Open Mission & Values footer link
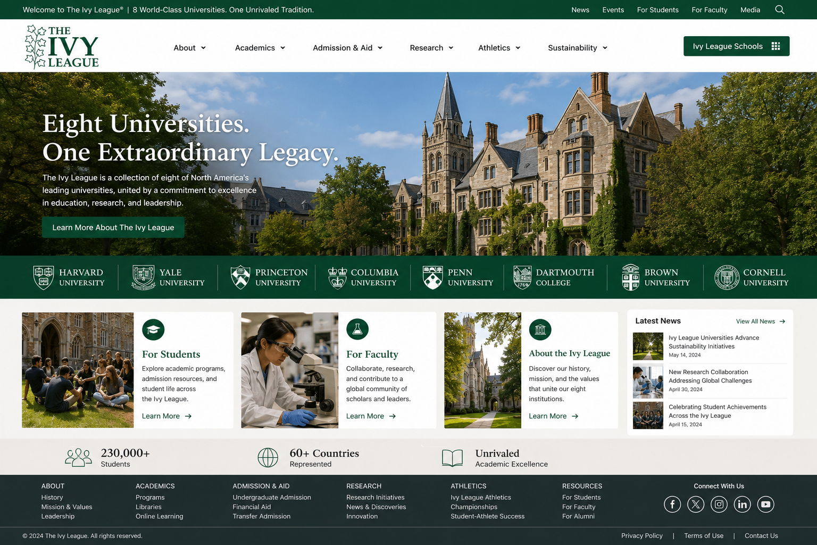Viewport: 817px width, 545px height. click(x=67, y=507)
